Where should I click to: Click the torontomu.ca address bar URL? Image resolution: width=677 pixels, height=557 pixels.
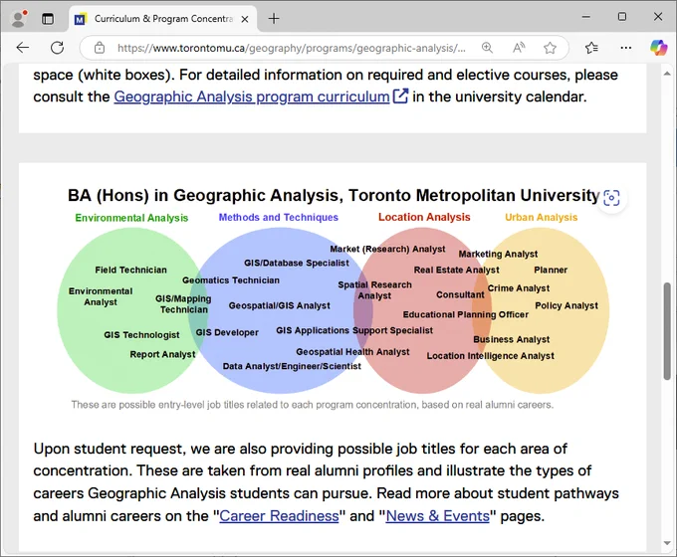coord(292,48)
